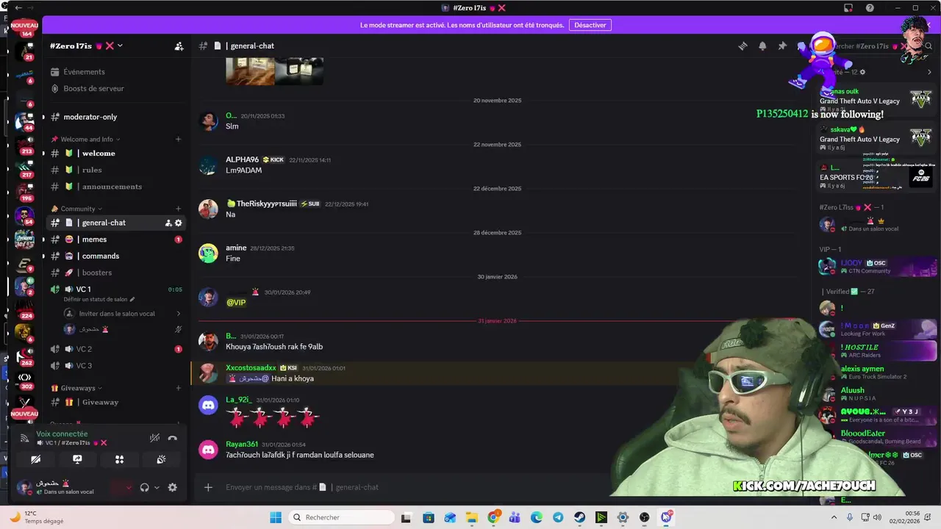Show pinned messages pin icon
This screenshot has height=529, width=941.
(x=782, y=46)
